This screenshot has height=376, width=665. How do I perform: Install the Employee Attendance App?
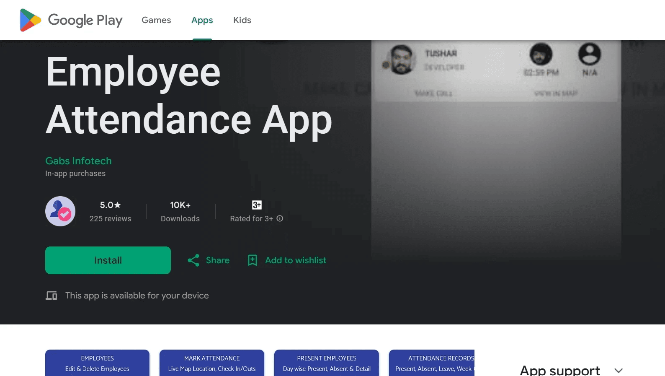108,260
